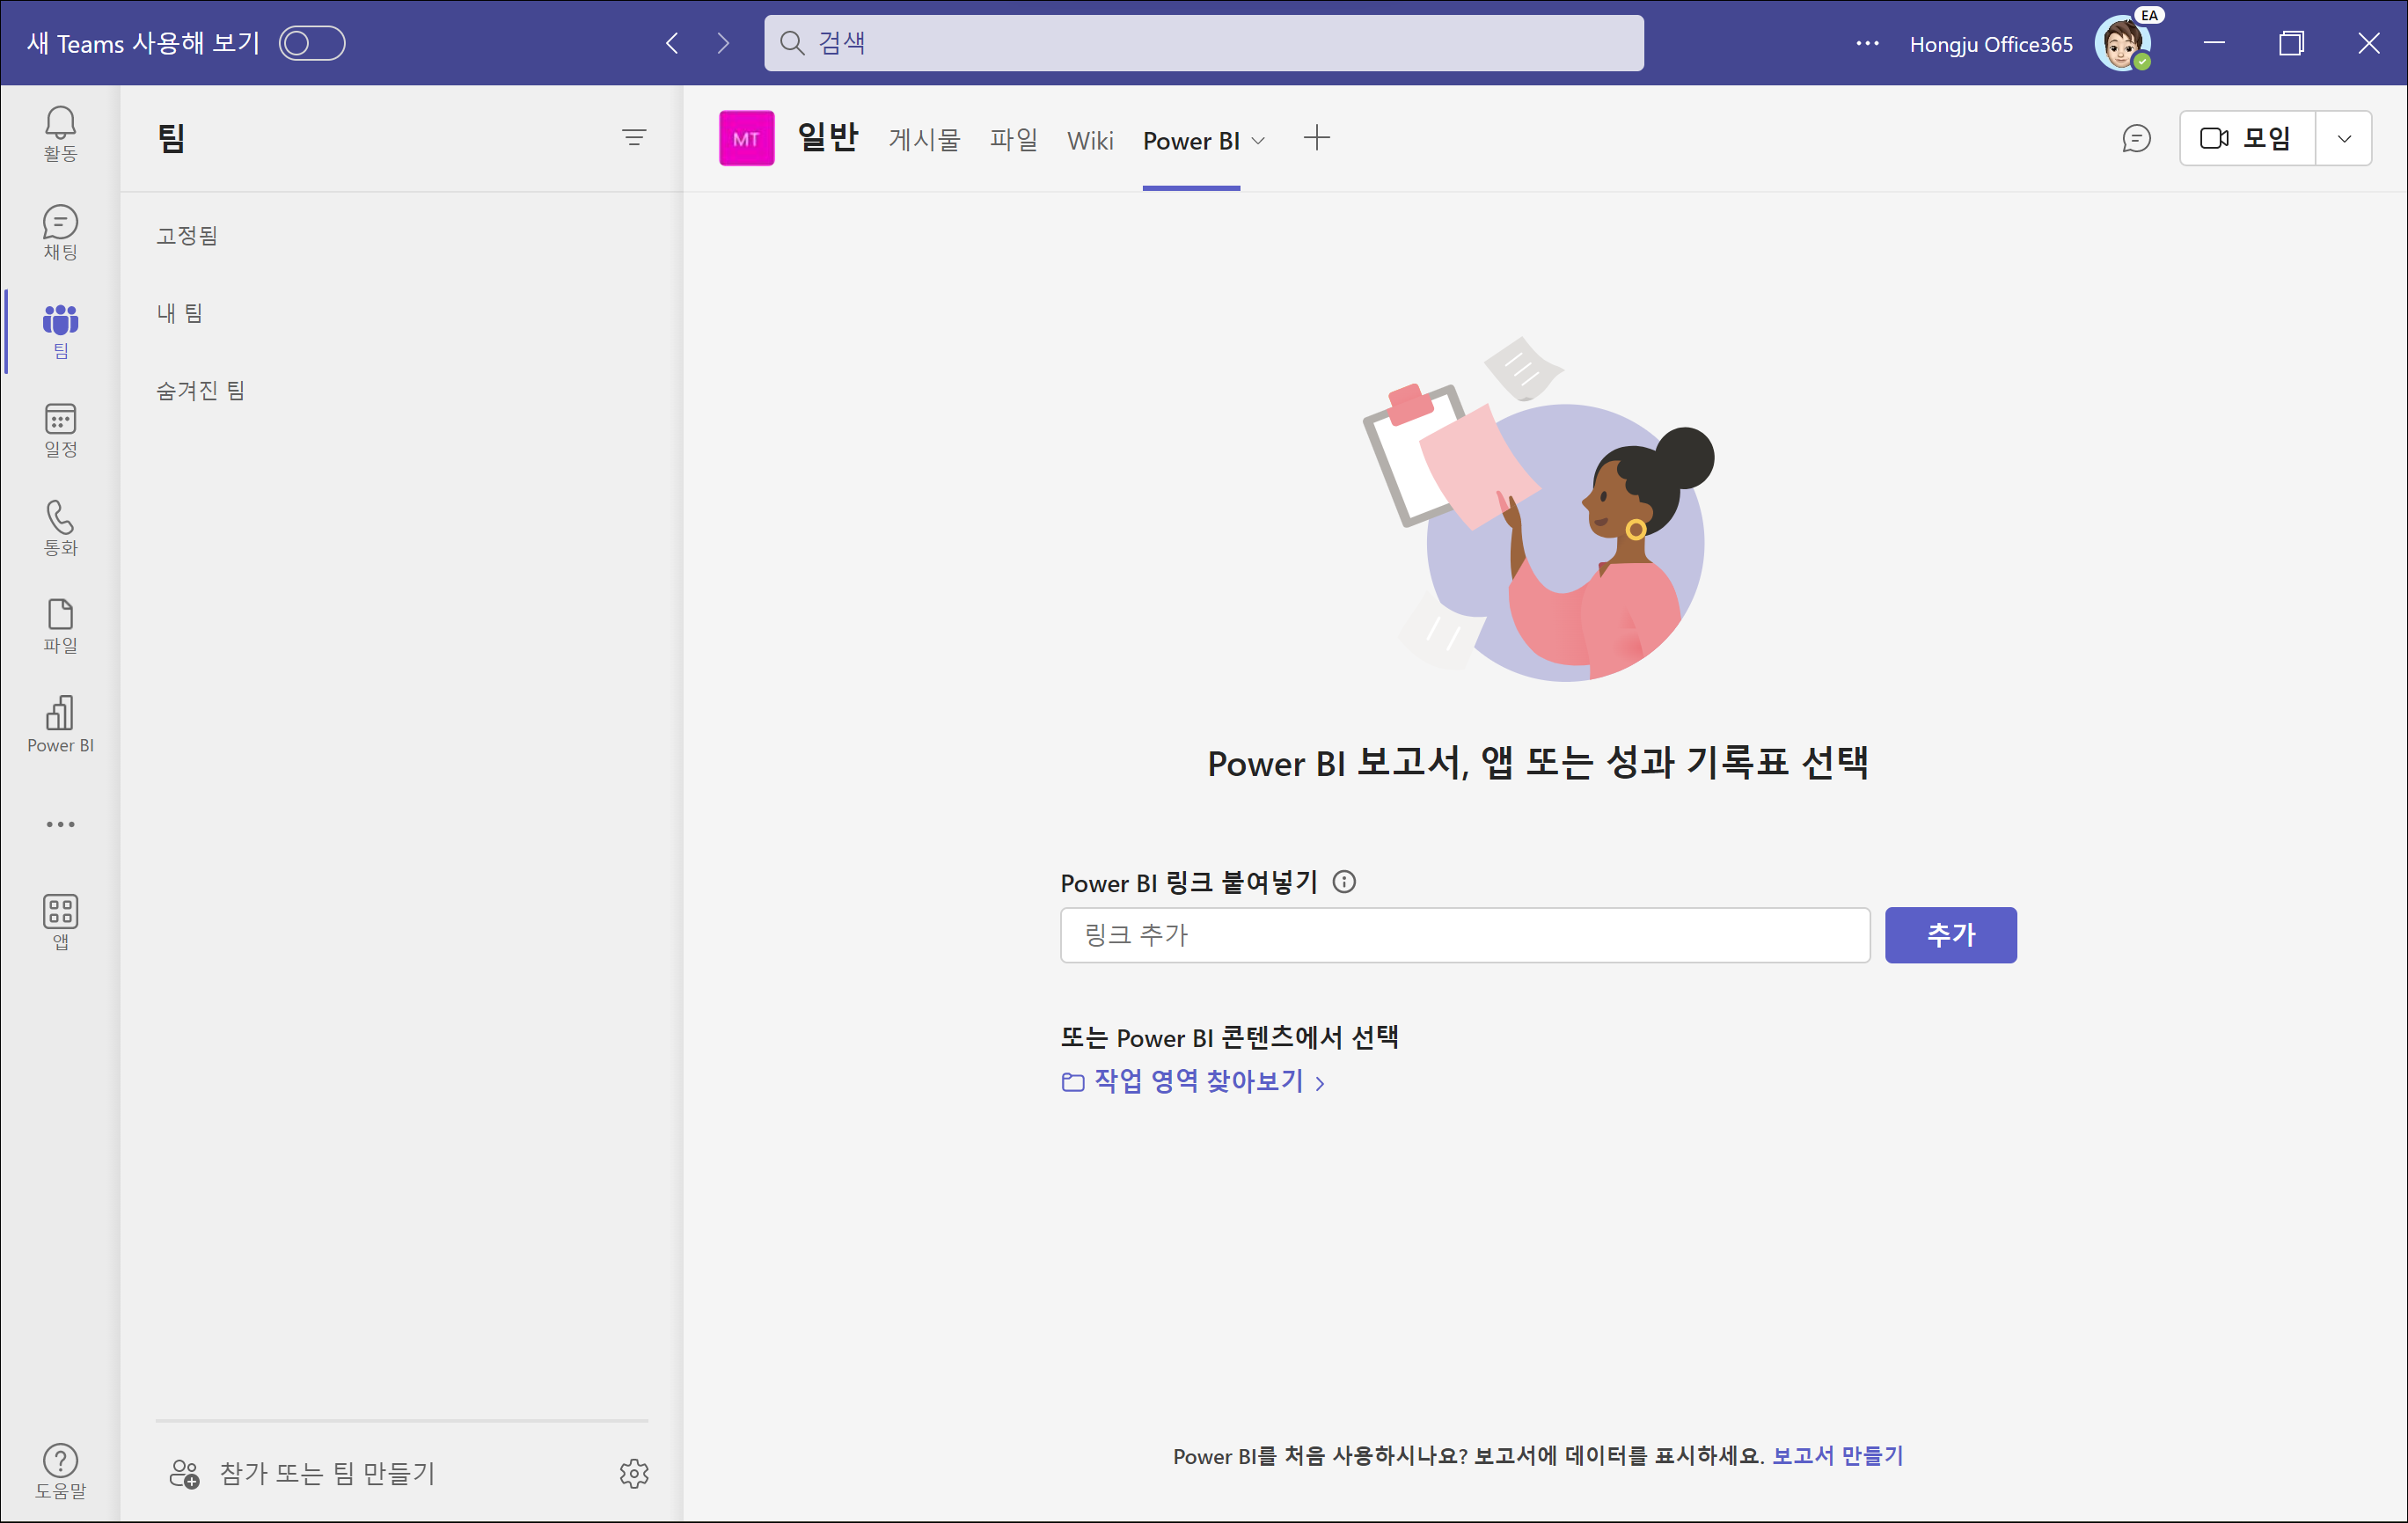Open the Calls (통화) phone icon
This screenshot has height=1523, width=2408.
[60, 527]
